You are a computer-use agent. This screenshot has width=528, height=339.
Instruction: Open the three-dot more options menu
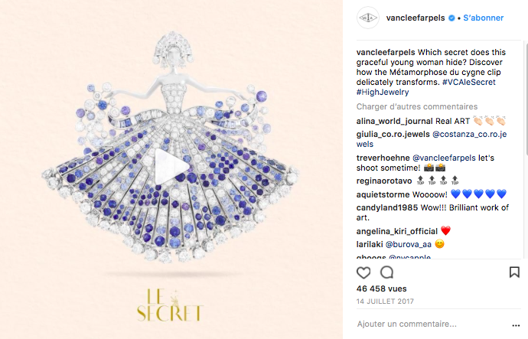point(516,325)
